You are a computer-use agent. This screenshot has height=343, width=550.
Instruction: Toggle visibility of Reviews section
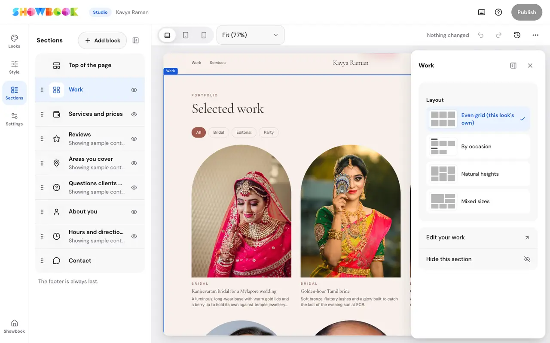[x=134, y=139]
